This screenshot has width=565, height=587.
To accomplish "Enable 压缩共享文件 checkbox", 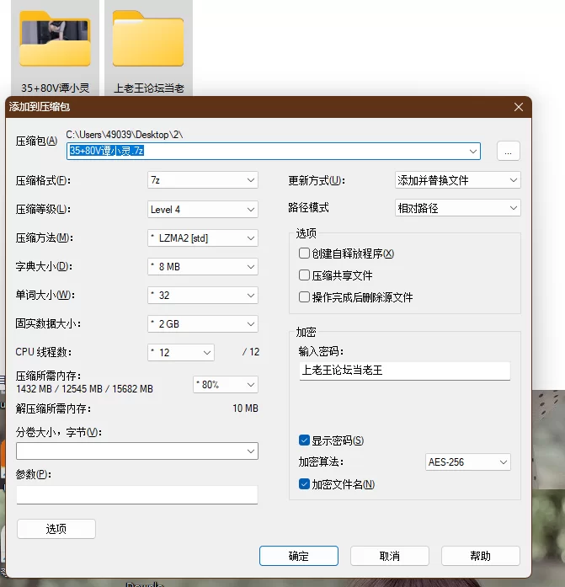I will tap(304, 275).
